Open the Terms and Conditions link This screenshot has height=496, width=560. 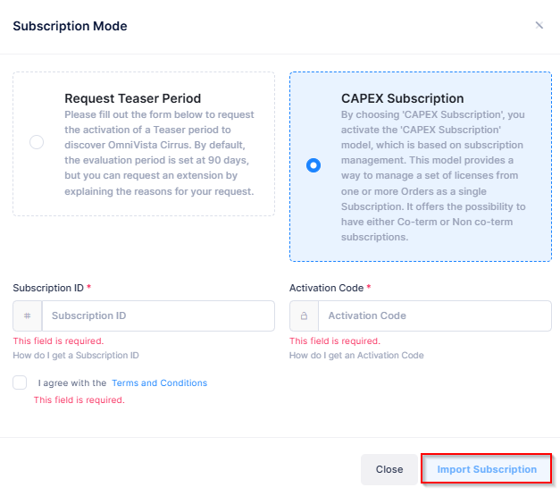[x=159, y=383]
